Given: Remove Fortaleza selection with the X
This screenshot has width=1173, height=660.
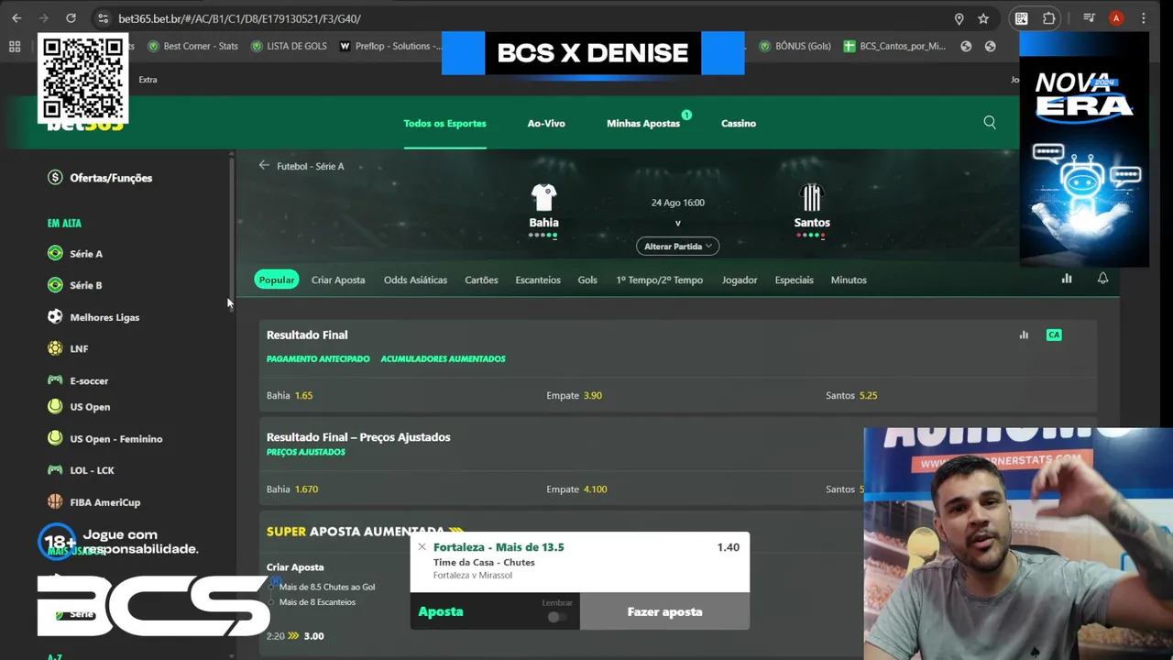Looking at the screenshot, I should point(422,547).
